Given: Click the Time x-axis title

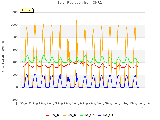Looking at the screenshot, I should (x=141, y=107).
